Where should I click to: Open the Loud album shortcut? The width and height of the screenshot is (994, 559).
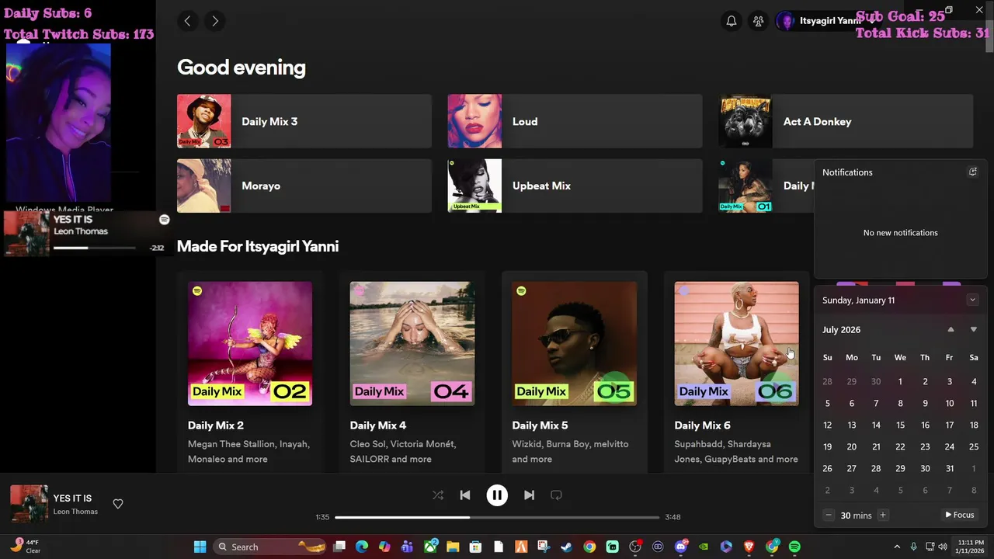[575, 121]
